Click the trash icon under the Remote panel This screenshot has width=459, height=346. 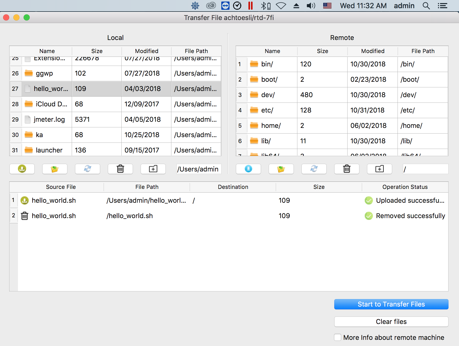tap(347, 169)
